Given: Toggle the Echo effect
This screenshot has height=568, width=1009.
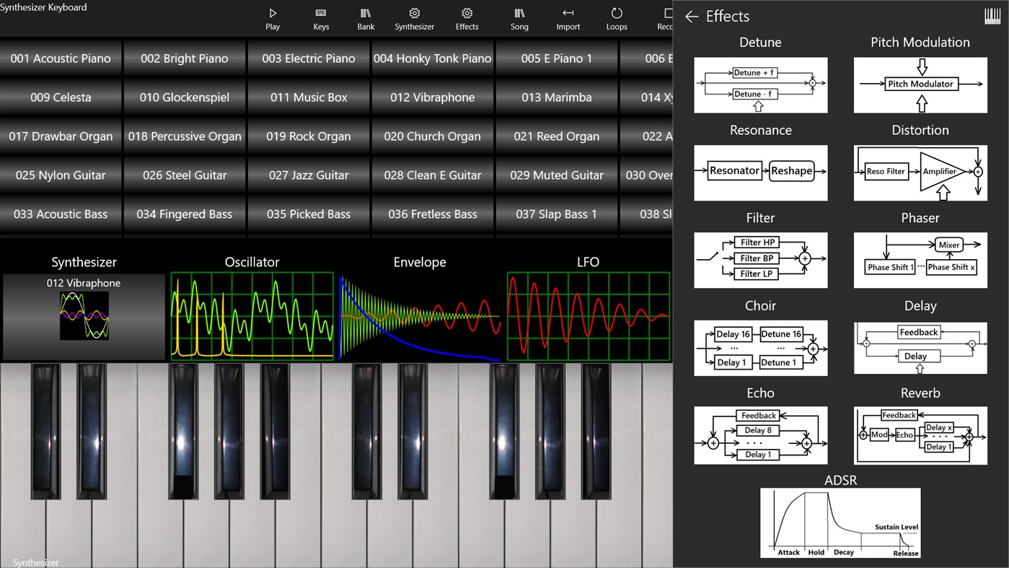Looking at the screenshot, I should tap(760, 434).
